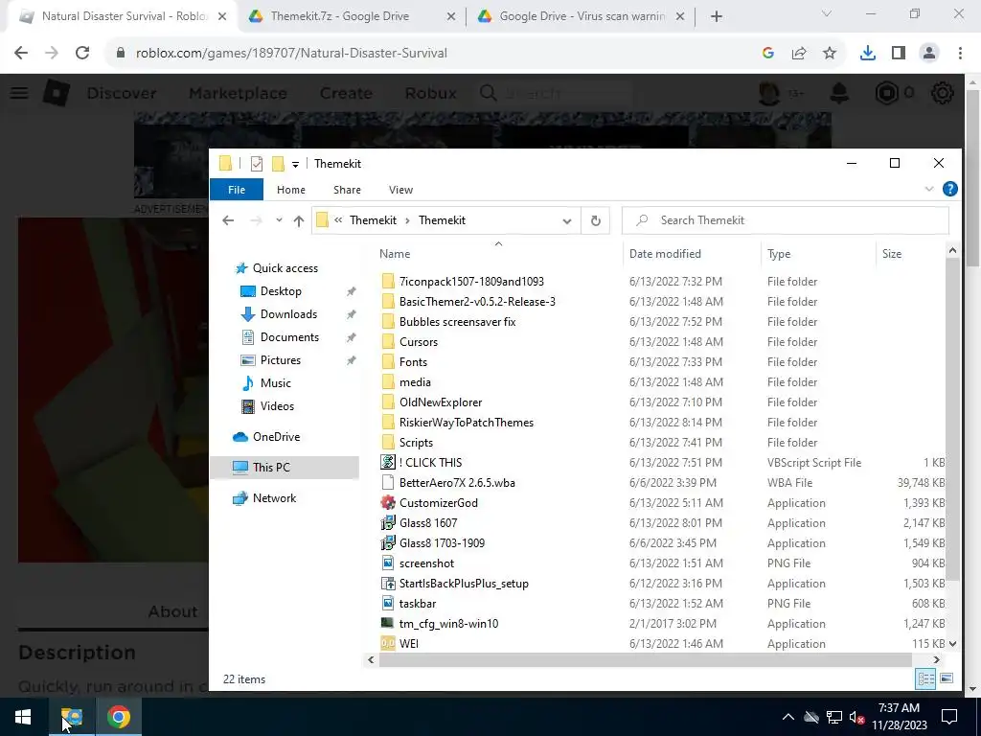
Task: Click New folder icon in Explorer title bar
Action: (278, 164)
